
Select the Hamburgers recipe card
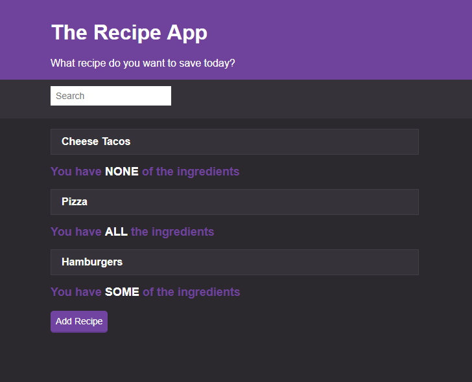tap(235, 262)
